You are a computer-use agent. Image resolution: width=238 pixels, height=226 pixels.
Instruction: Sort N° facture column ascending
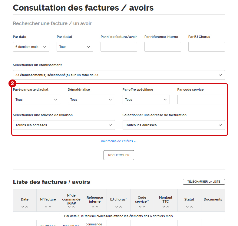coord(50,207)
